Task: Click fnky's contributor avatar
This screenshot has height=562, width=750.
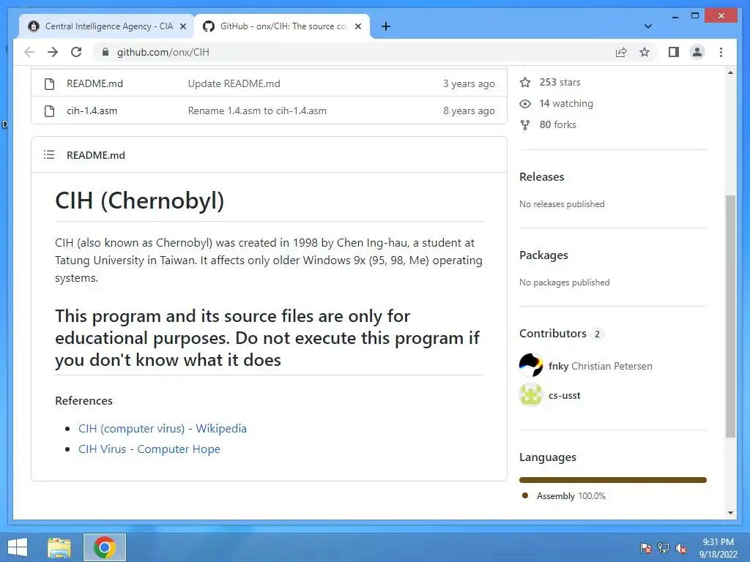Action: (x=531, y=366)
